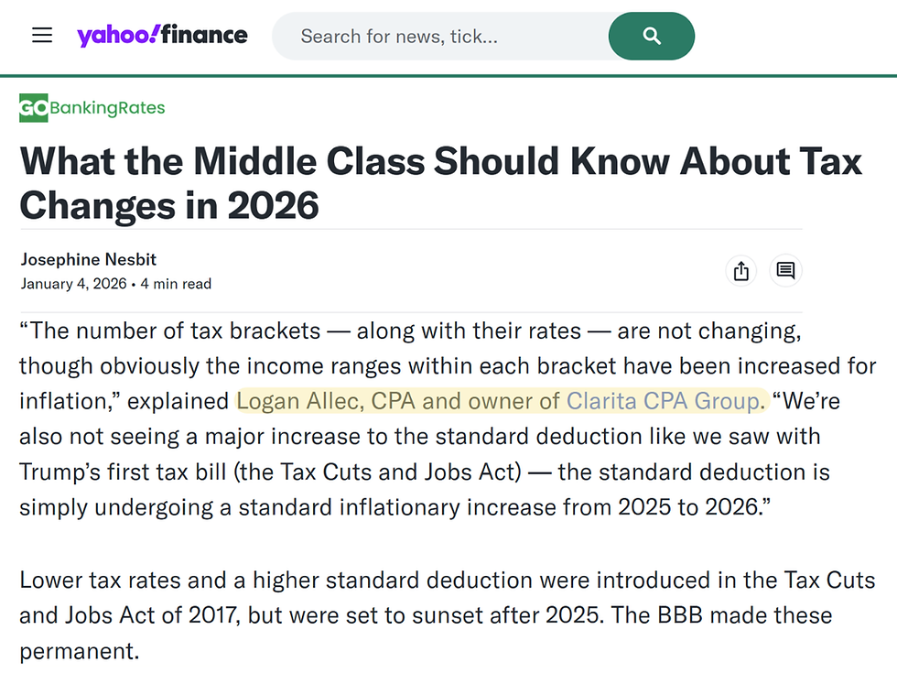Image resolution: width=897 pixels, height=673 pixels.
Task: Click the article headline about 2026 tax changes
Action: click(x=439, y=183)
